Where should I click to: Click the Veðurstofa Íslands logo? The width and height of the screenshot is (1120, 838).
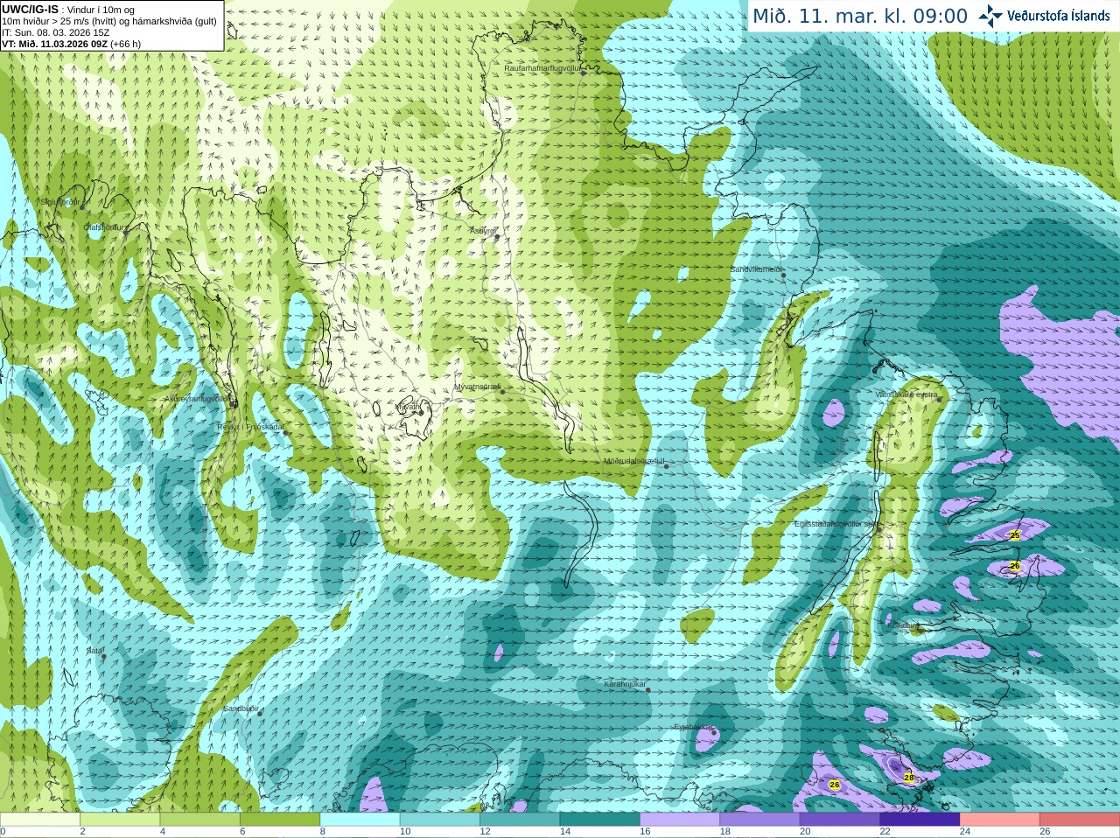[x=1045, y=16]
